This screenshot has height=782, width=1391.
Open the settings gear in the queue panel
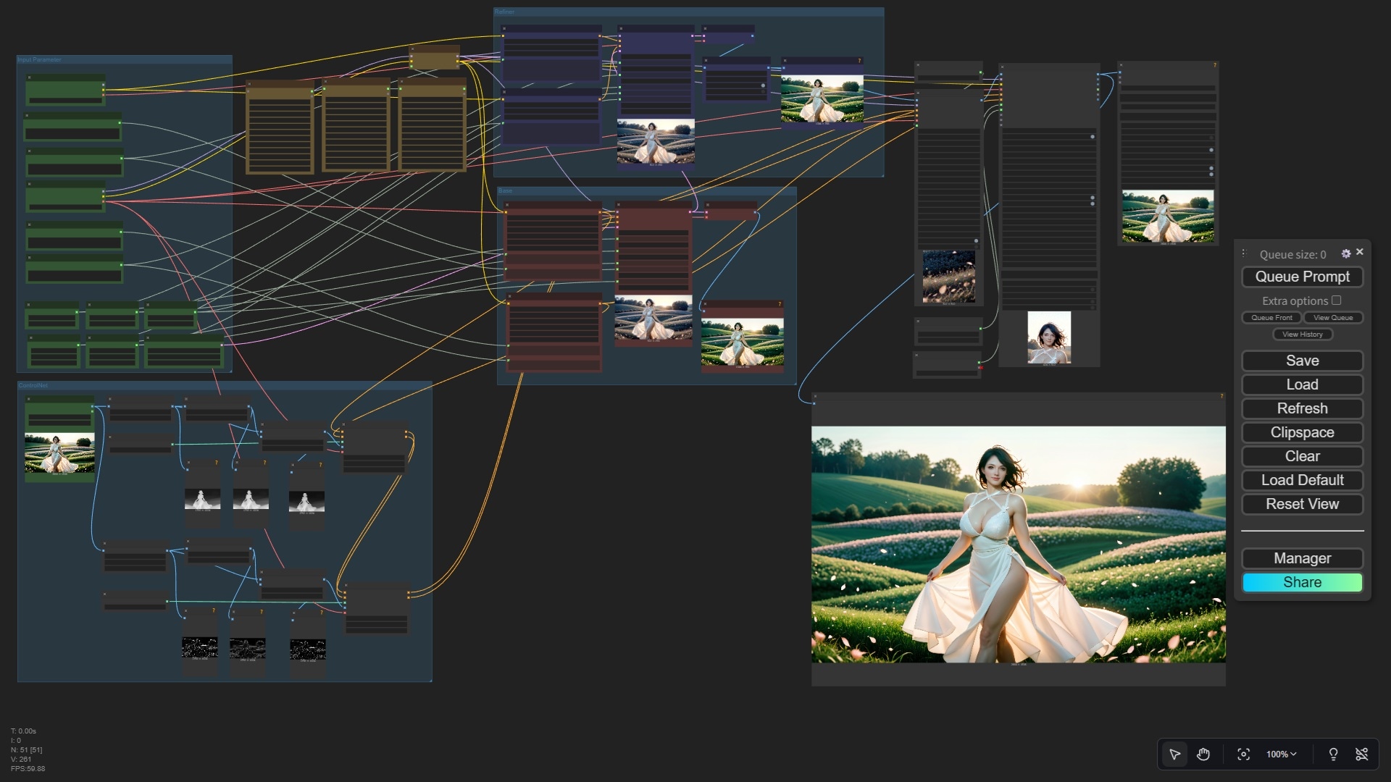(x=1346, y=253)
